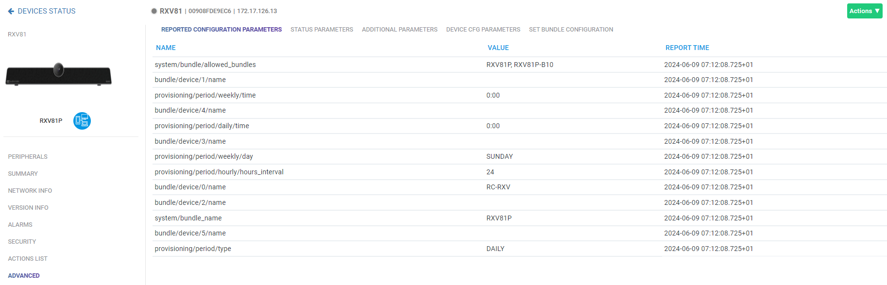
Task: Open Version Info section
Action: coord(28,208)
